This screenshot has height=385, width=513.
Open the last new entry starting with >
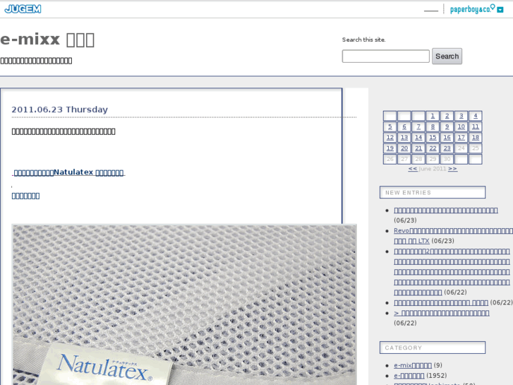pos(442,313)
